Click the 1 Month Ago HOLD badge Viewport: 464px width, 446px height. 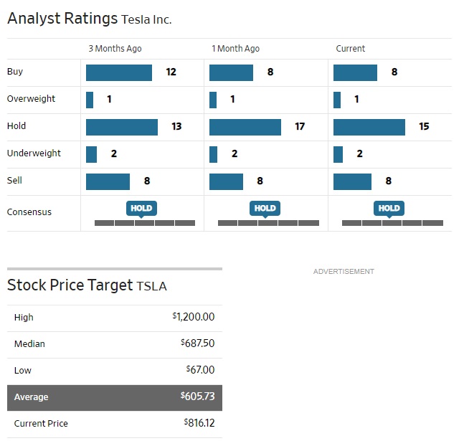pos(265,208)
